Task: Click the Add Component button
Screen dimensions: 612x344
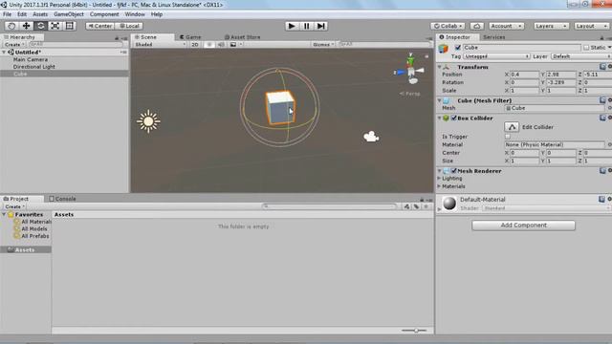Action: [523, 226]
